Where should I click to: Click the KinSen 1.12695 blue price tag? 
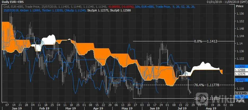pos(240,67)
